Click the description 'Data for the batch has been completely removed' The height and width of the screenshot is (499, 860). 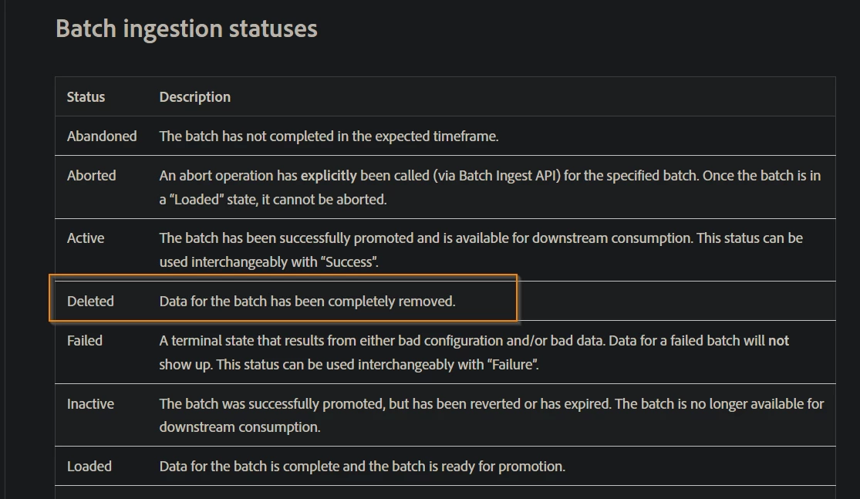tap(307, 302)
